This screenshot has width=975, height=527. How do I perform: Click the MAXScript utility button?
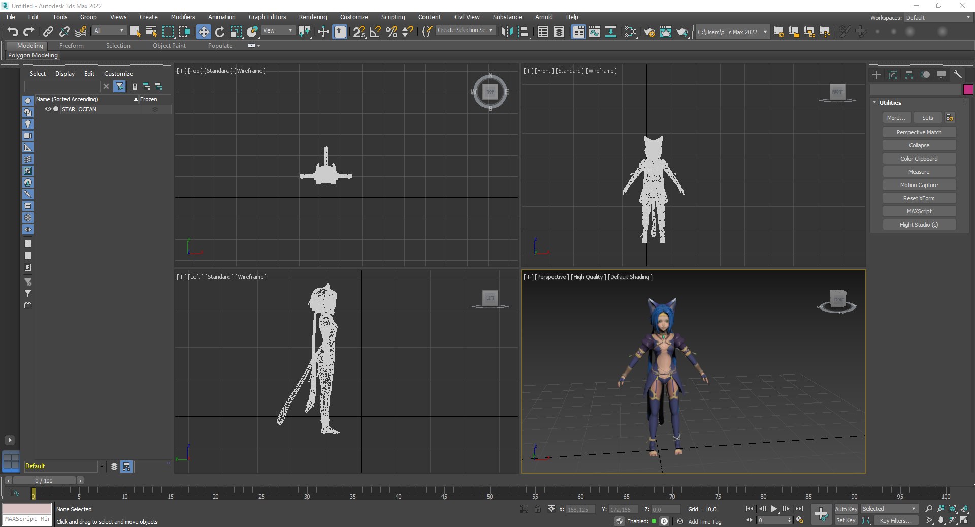919,211
